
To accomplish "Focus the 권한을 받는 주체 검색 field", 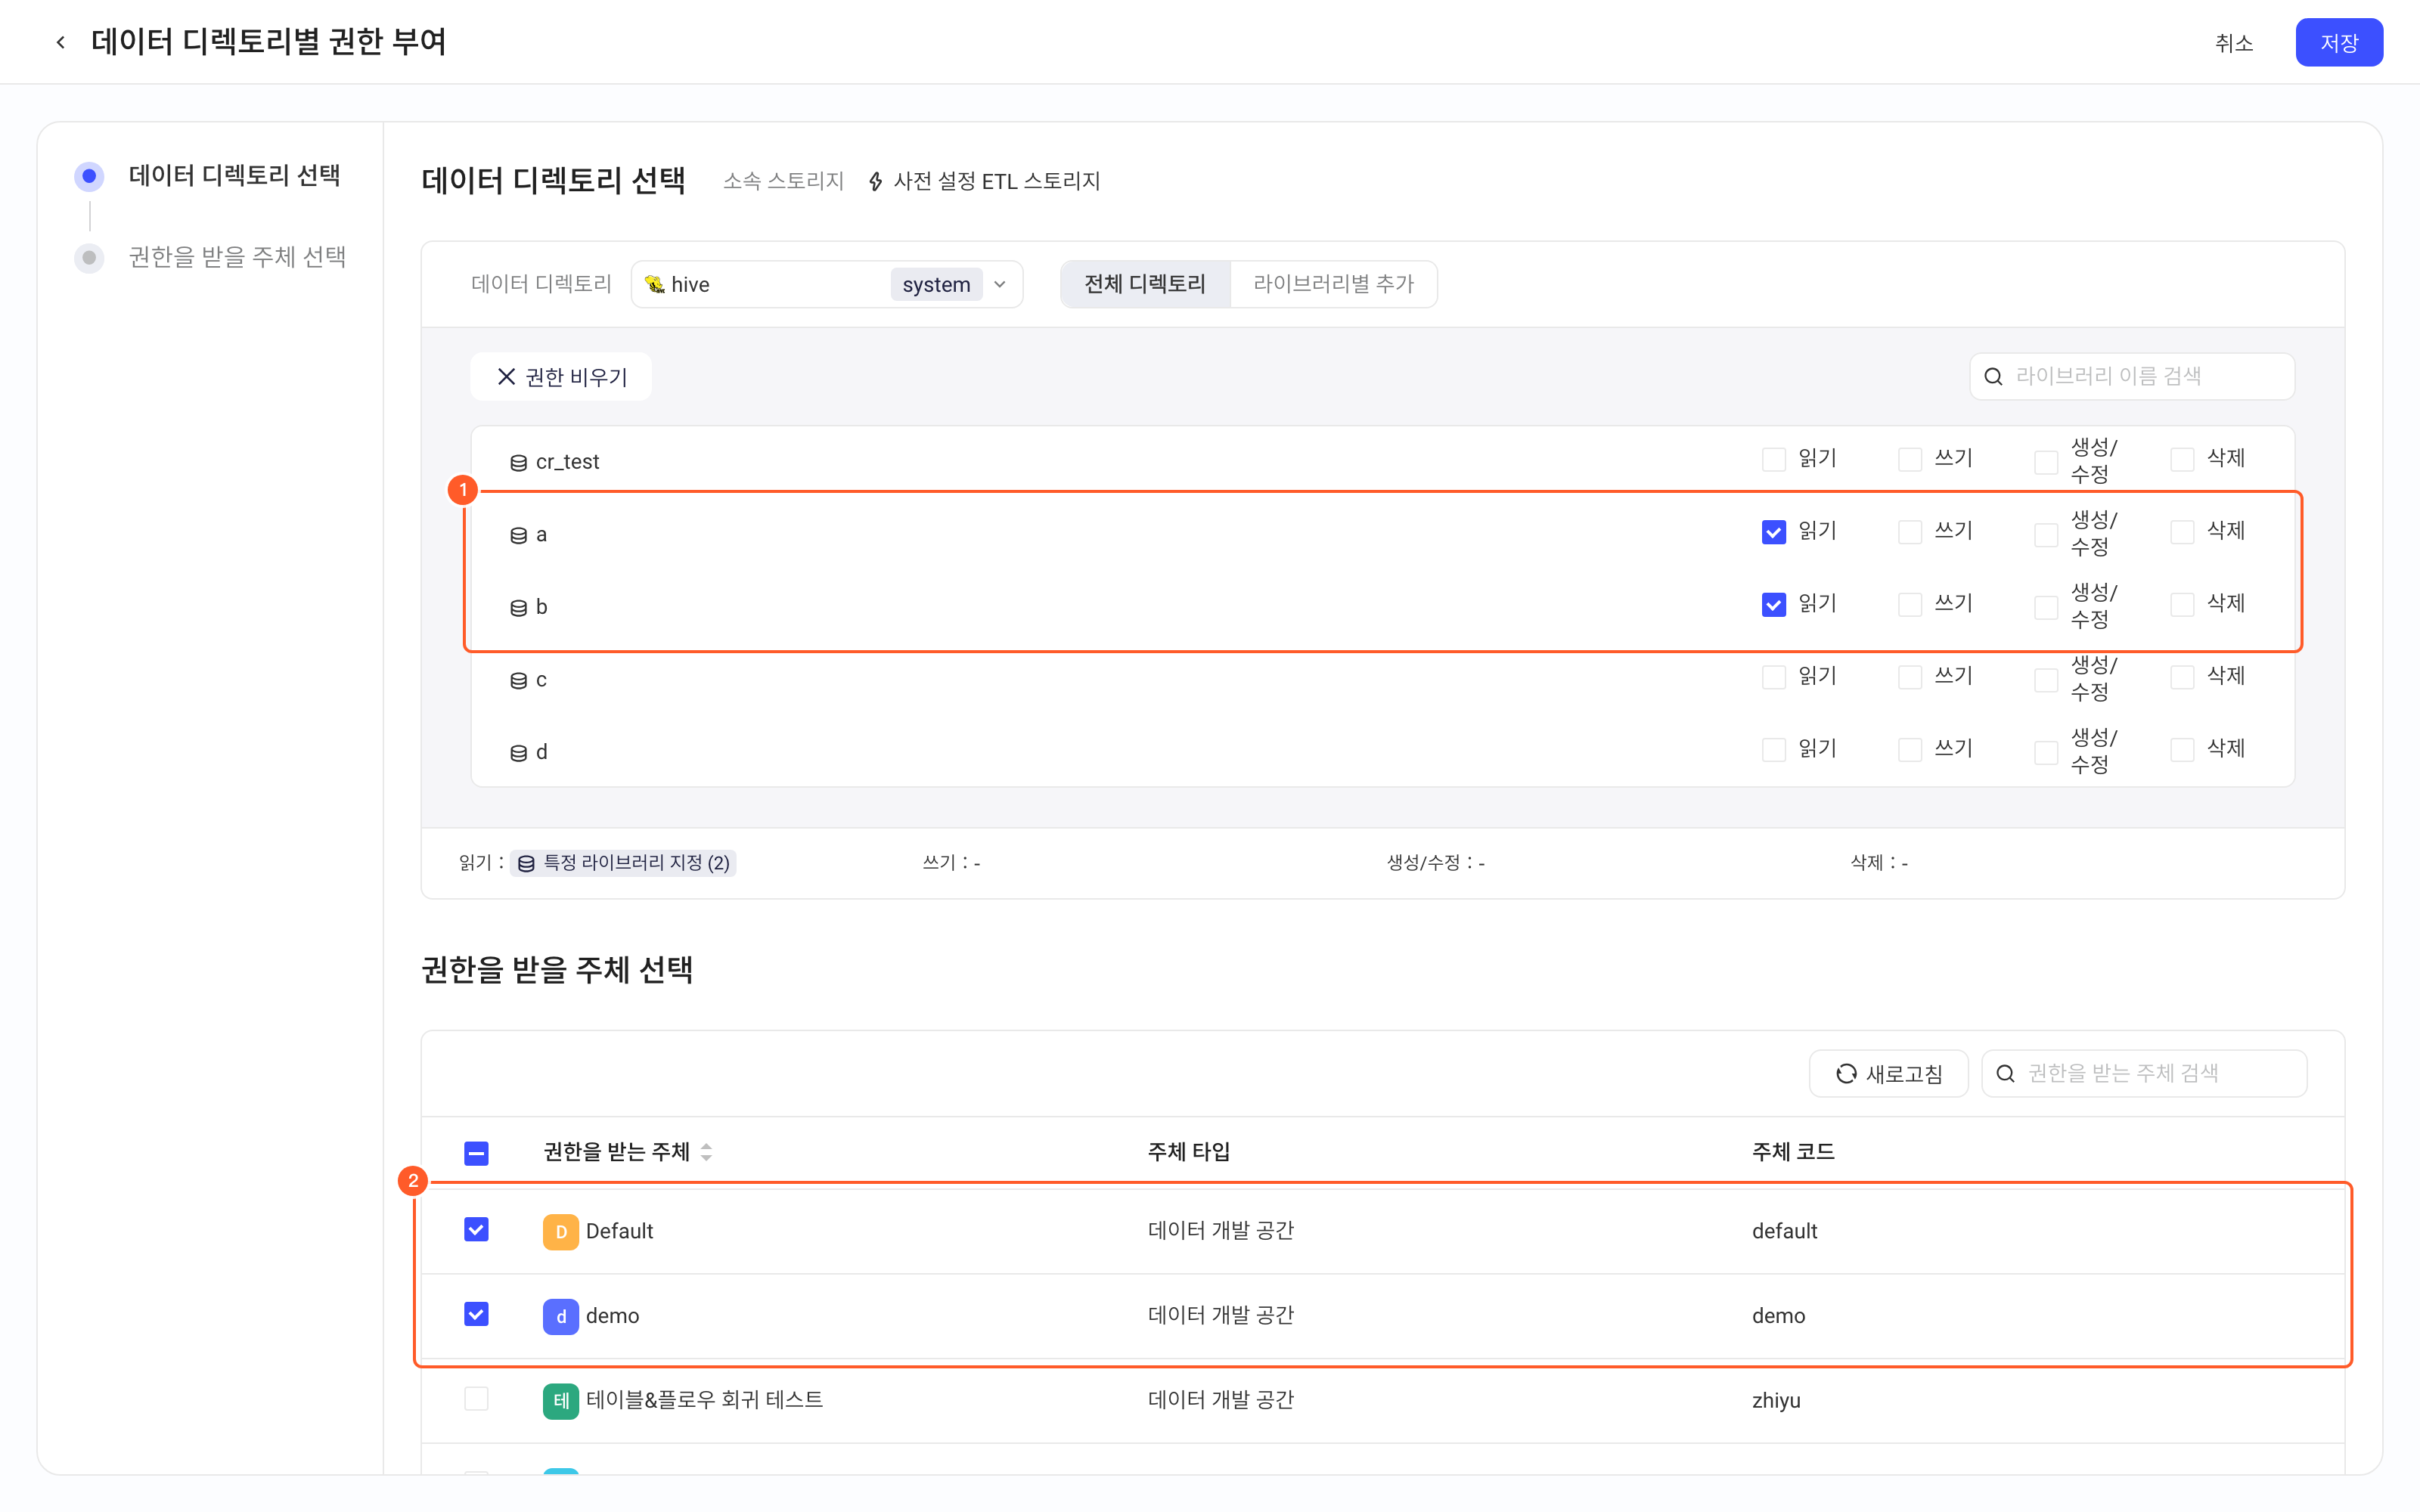I will tap(2144, 1073).
